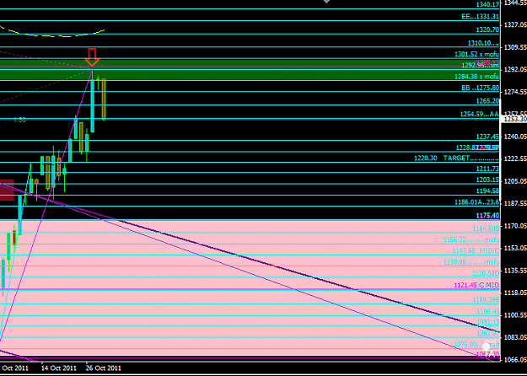Click the 1194.58 level label
The height and width of the screenshot is (376, 527).
pos(487,191)
